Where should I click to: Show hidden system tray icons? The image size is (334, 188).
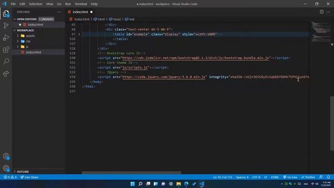[x=282, y=184]
